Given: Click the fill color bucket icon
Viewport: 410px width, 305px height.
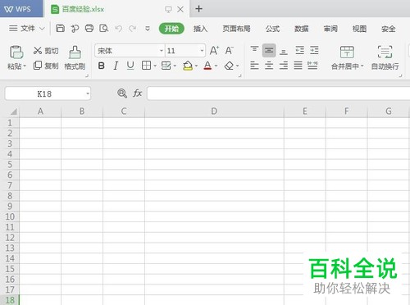Looking at the screenshot, I should (188, 66).
